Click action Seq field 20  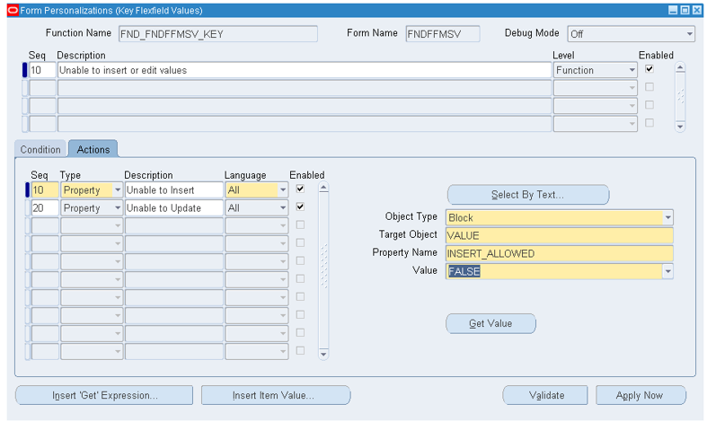[45, 208]
